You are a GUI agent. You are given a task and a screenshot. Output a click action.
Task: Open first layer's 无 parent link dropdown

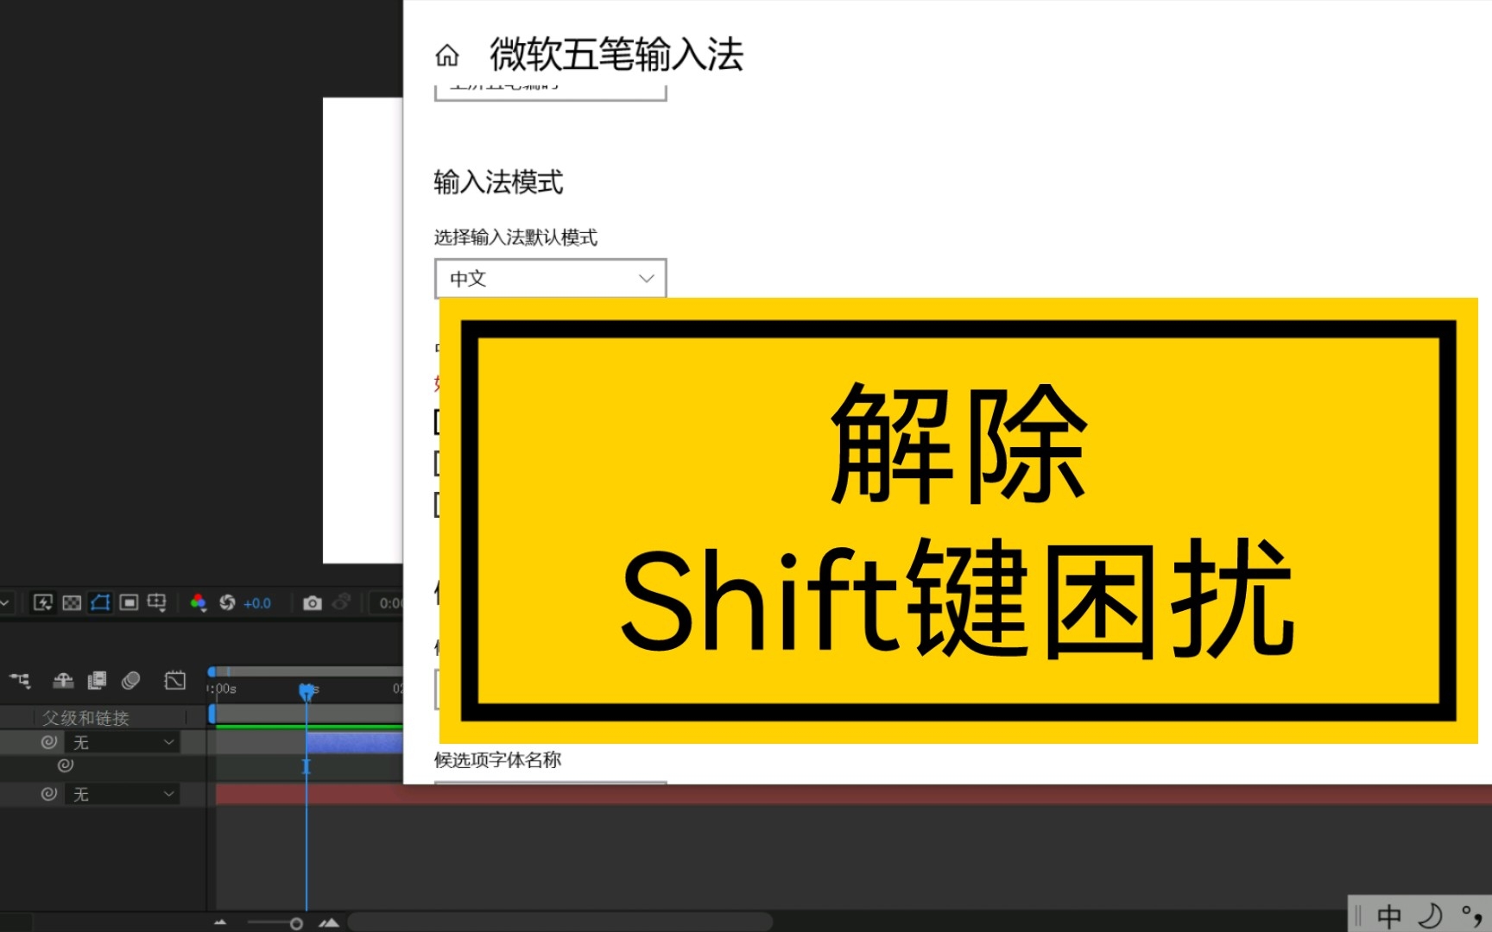[x=121, y=742]
